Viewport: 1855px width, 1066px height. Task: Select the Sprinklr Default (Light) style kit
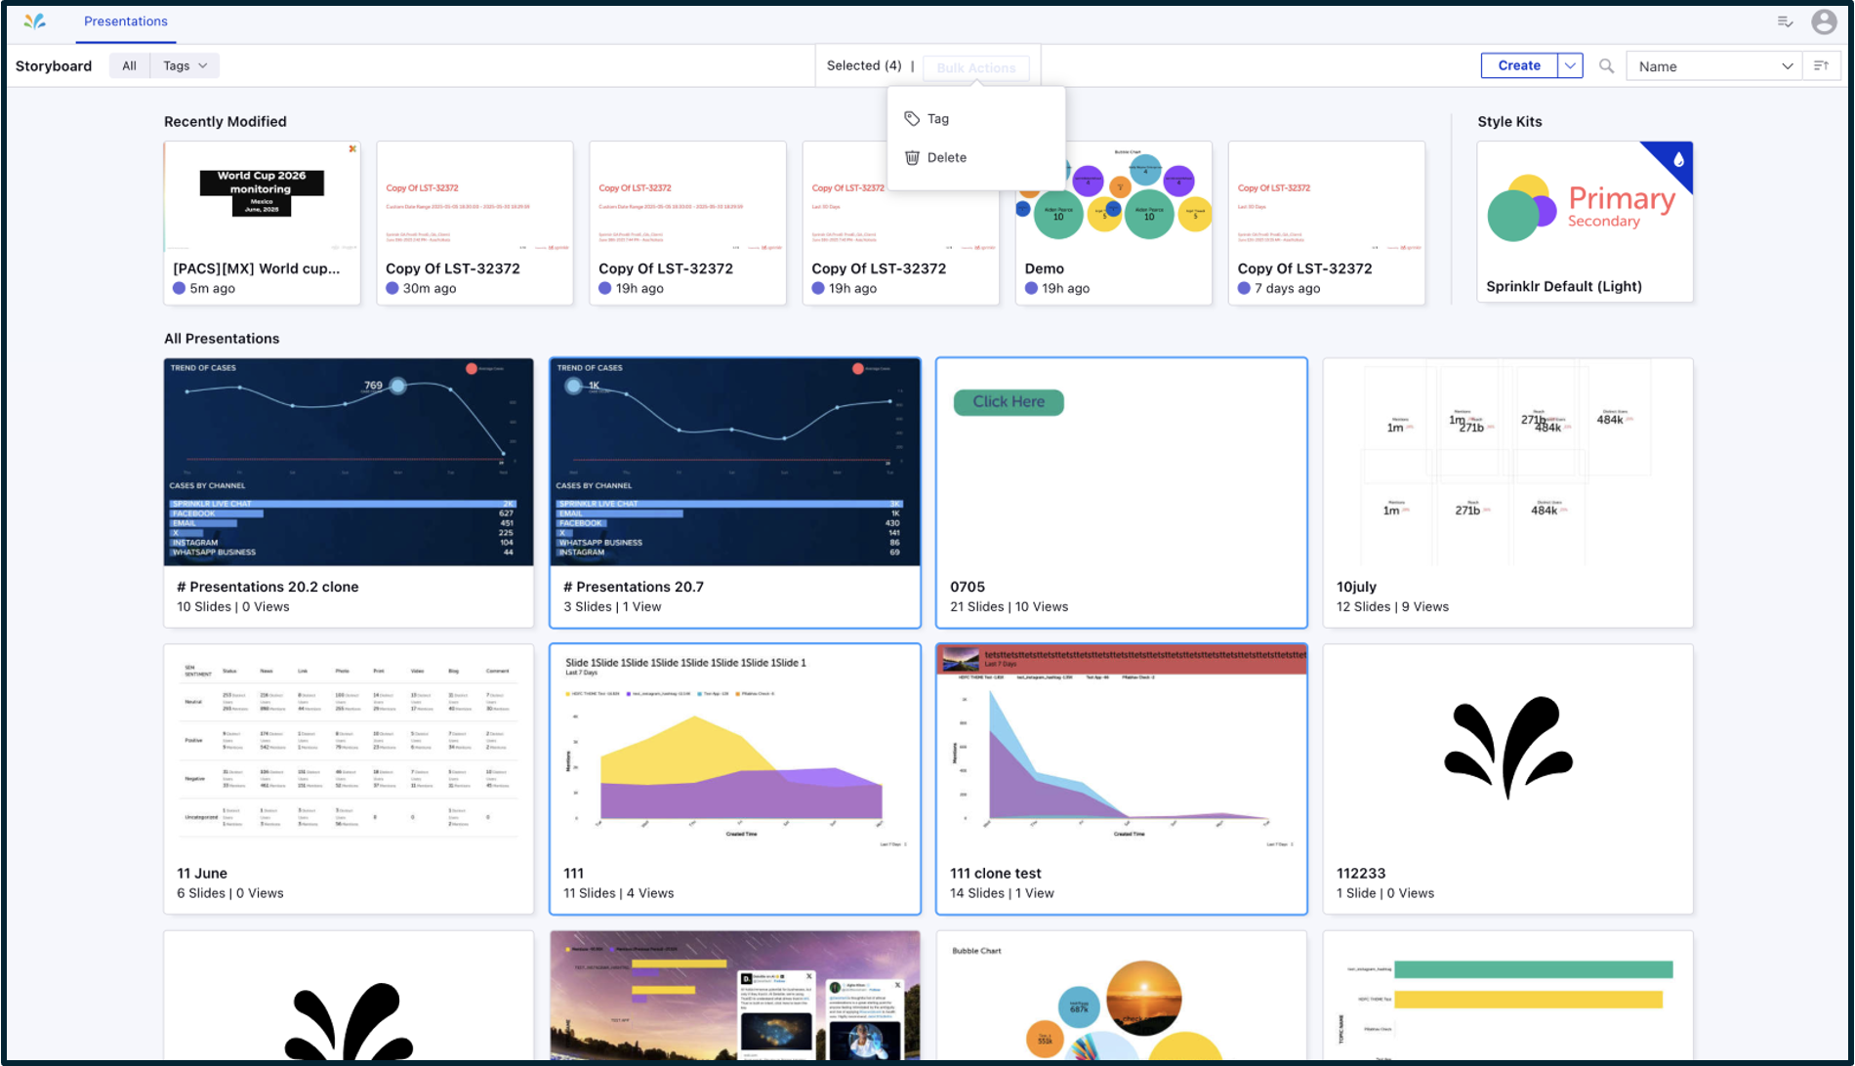(1585, 222)
